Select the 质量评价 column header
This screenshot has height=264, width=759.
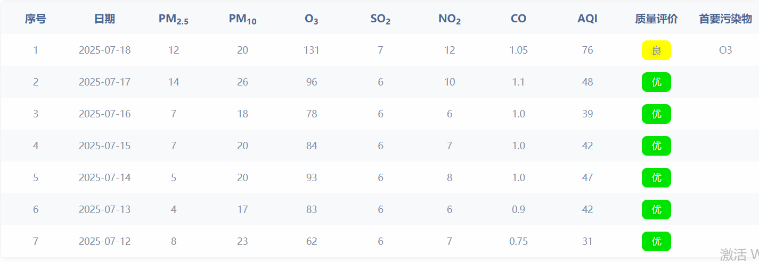[x=656, y=19]
